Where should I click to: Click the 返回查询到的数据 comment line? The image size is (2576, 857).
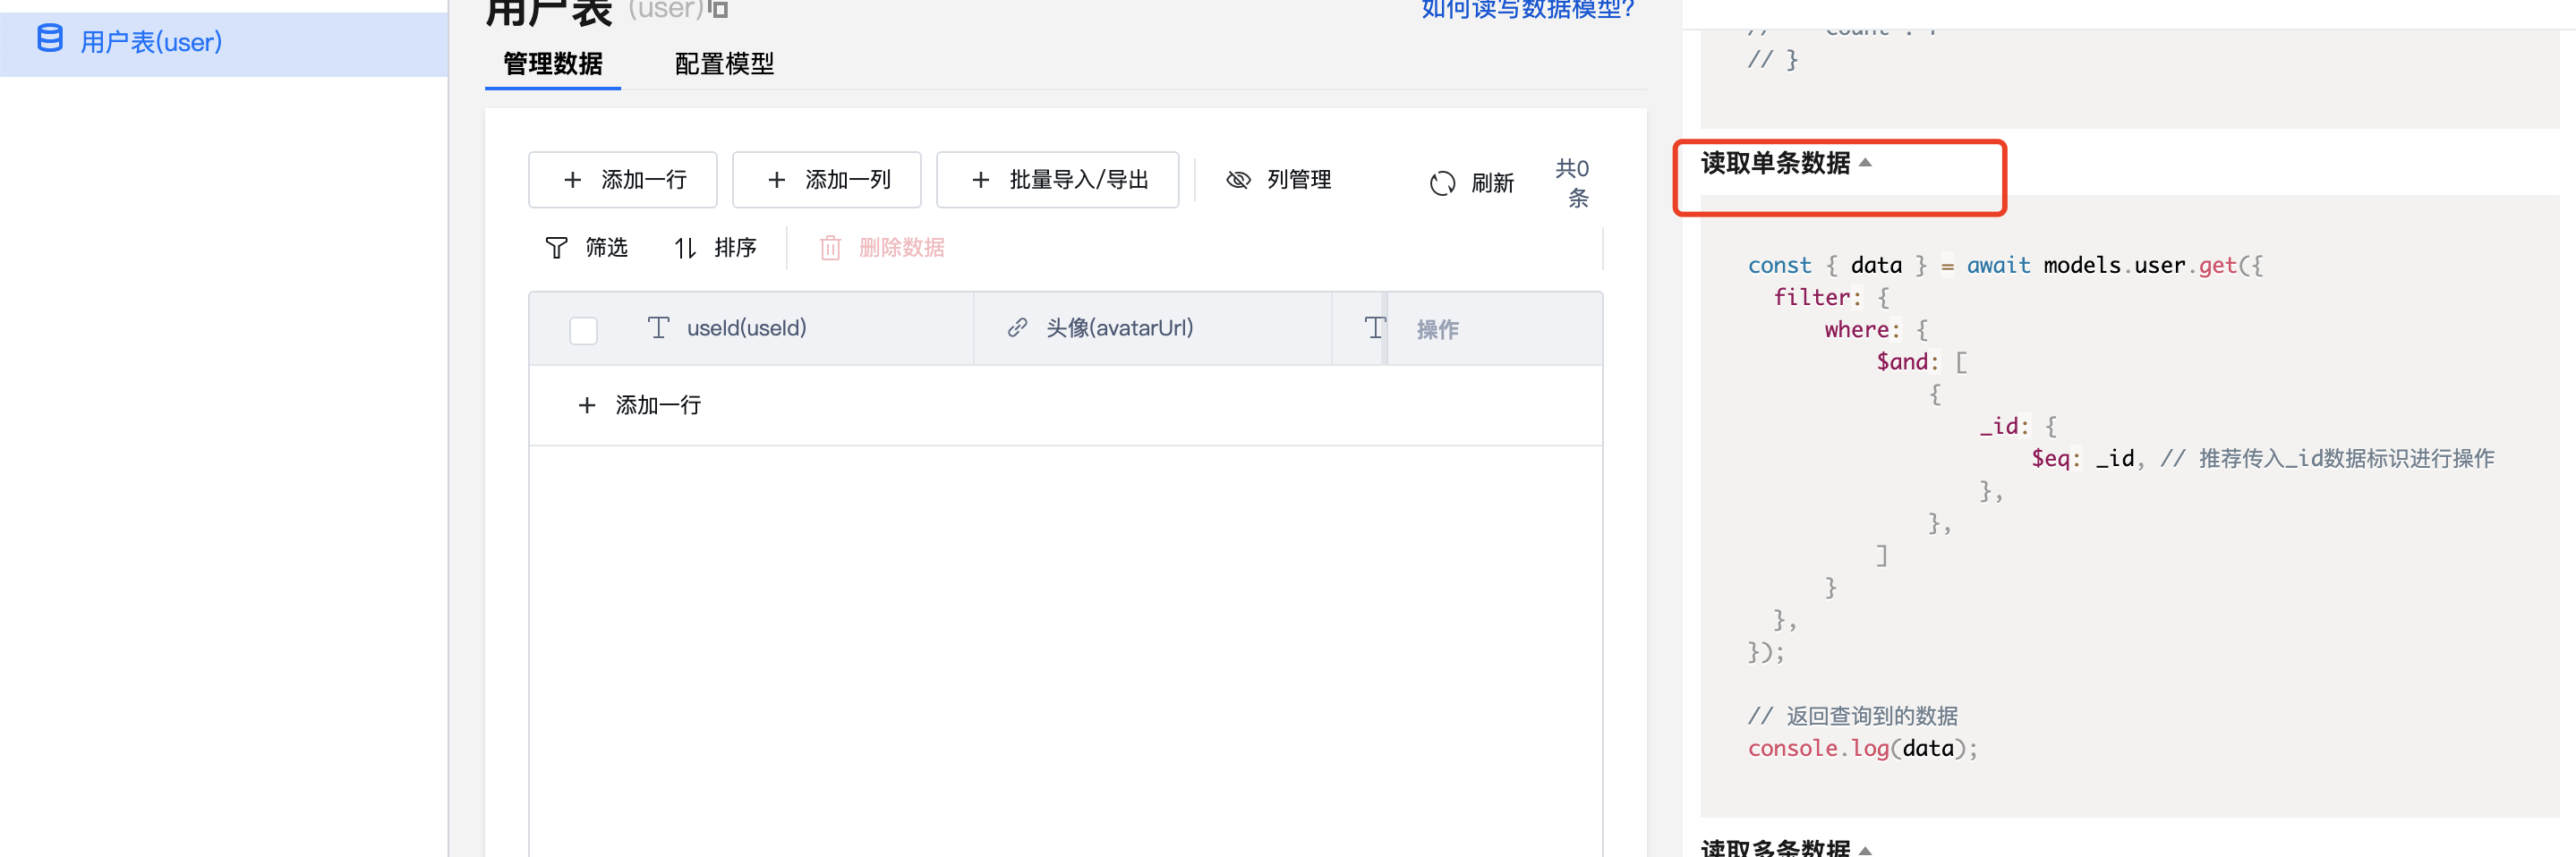[x=1853, y=716]
